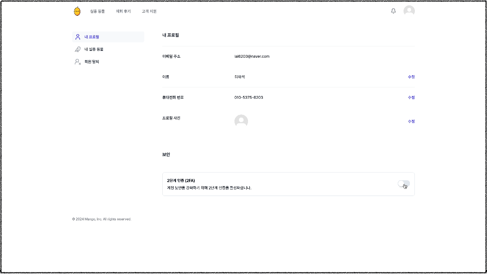Click the bird icon beside 내 실종 동물
Image resolution: width=487 pixels, height=274 pixels.
click(78, 49)
